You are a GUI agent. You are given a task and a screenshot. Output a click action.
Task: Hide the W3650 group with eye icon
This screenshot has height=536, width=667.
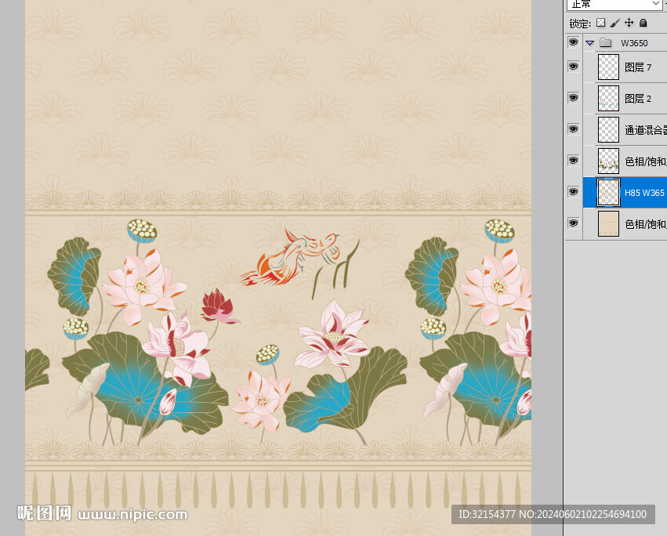tap(573, 42)
